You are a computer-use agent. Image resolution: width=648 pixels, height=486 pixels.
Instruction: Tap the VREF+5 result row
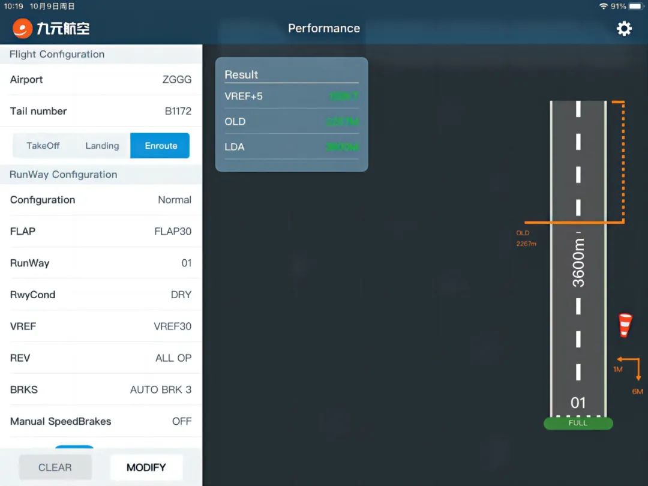point(291,96)
